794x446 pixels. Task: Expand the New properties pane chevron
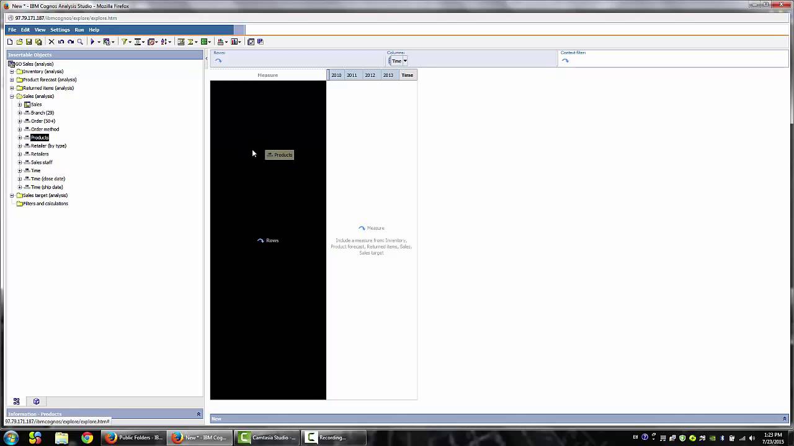(x=784, y=419)
